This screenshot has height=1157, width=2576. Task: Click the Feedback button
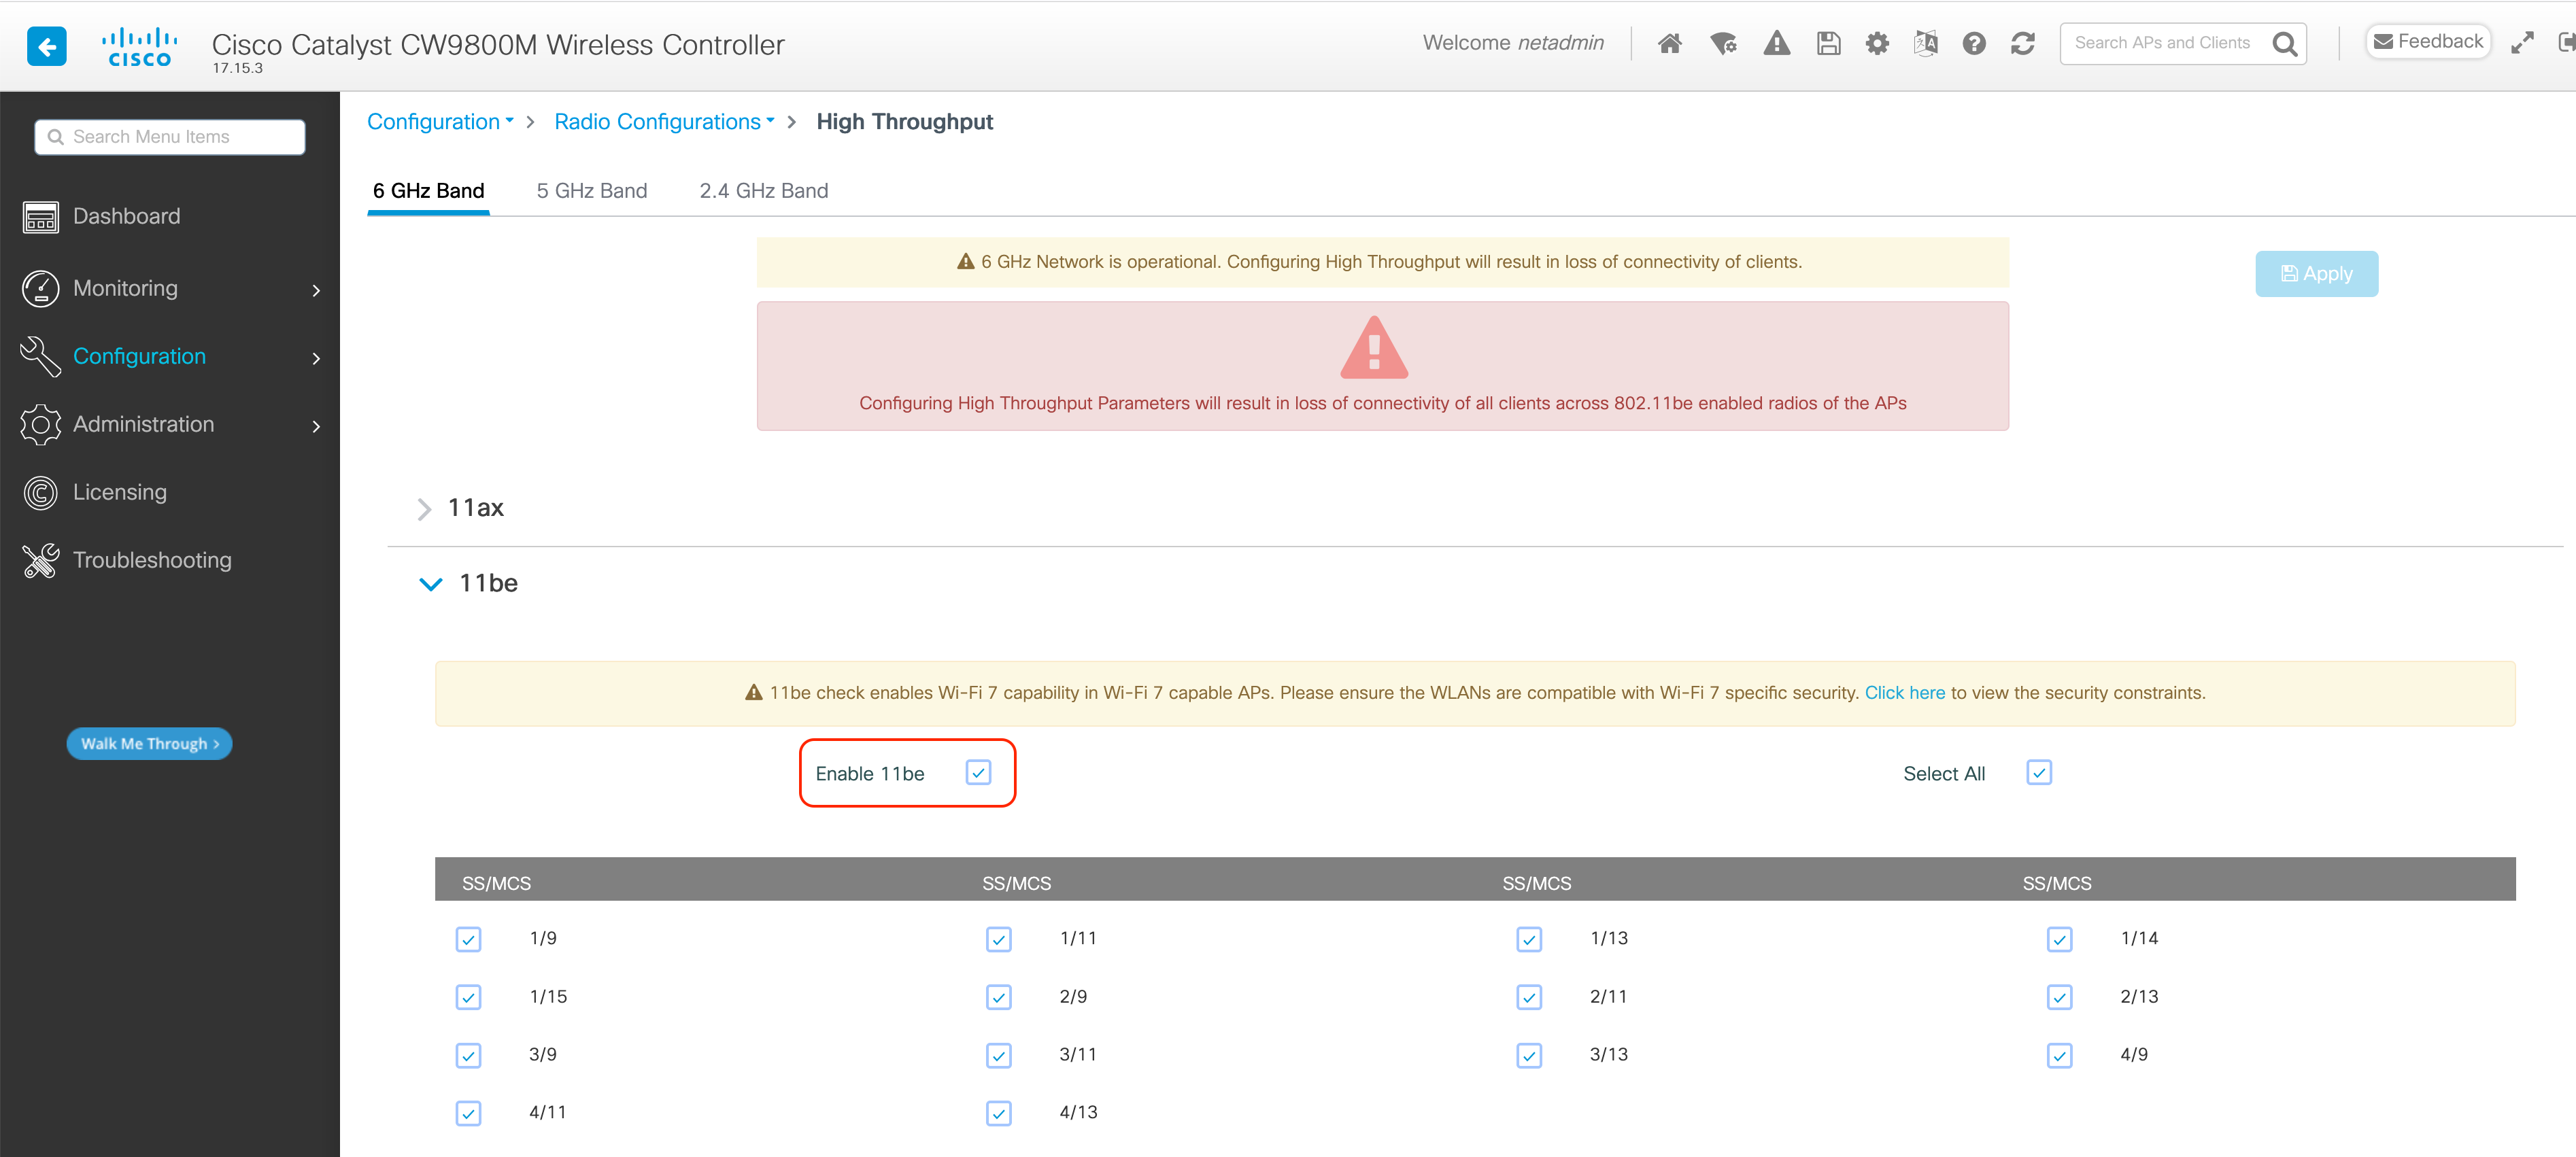(2428, 42)
